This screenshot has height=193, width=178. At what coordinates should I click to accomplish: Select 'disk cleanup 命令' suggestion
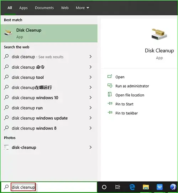pyautogui.click(x=49, y=67)
